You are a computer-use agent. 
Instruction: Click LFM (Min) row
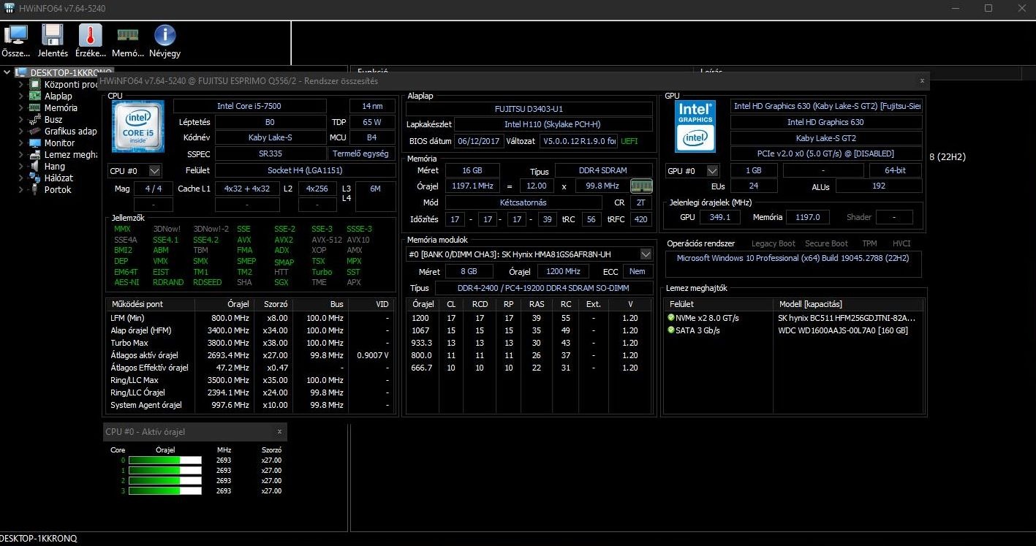[250, 318]
